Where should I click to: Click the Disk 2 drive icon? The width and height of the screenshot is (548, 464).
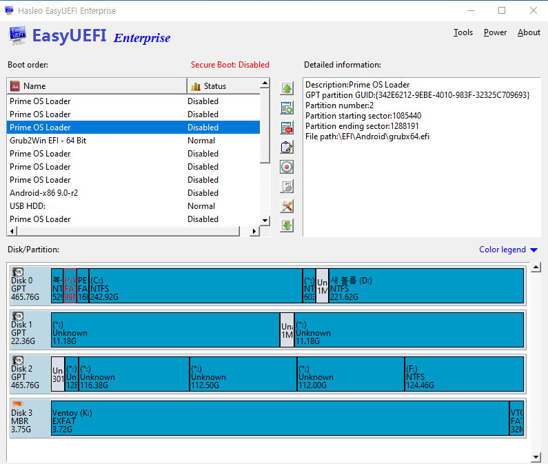click(x=18, y=360)
